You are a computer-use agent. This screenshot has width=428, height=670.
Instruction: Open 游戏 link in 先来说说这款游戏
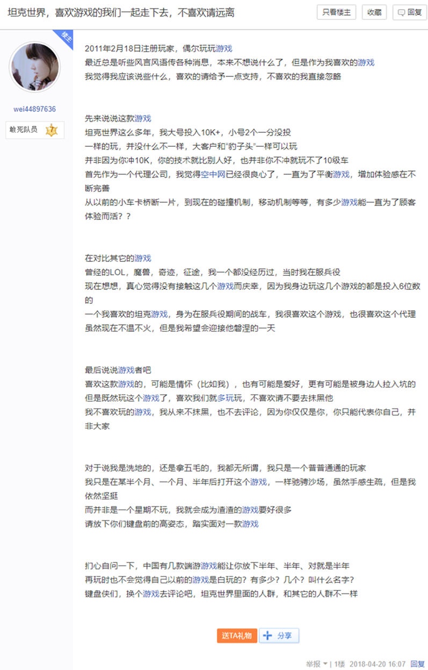click(x=143, y=118)
